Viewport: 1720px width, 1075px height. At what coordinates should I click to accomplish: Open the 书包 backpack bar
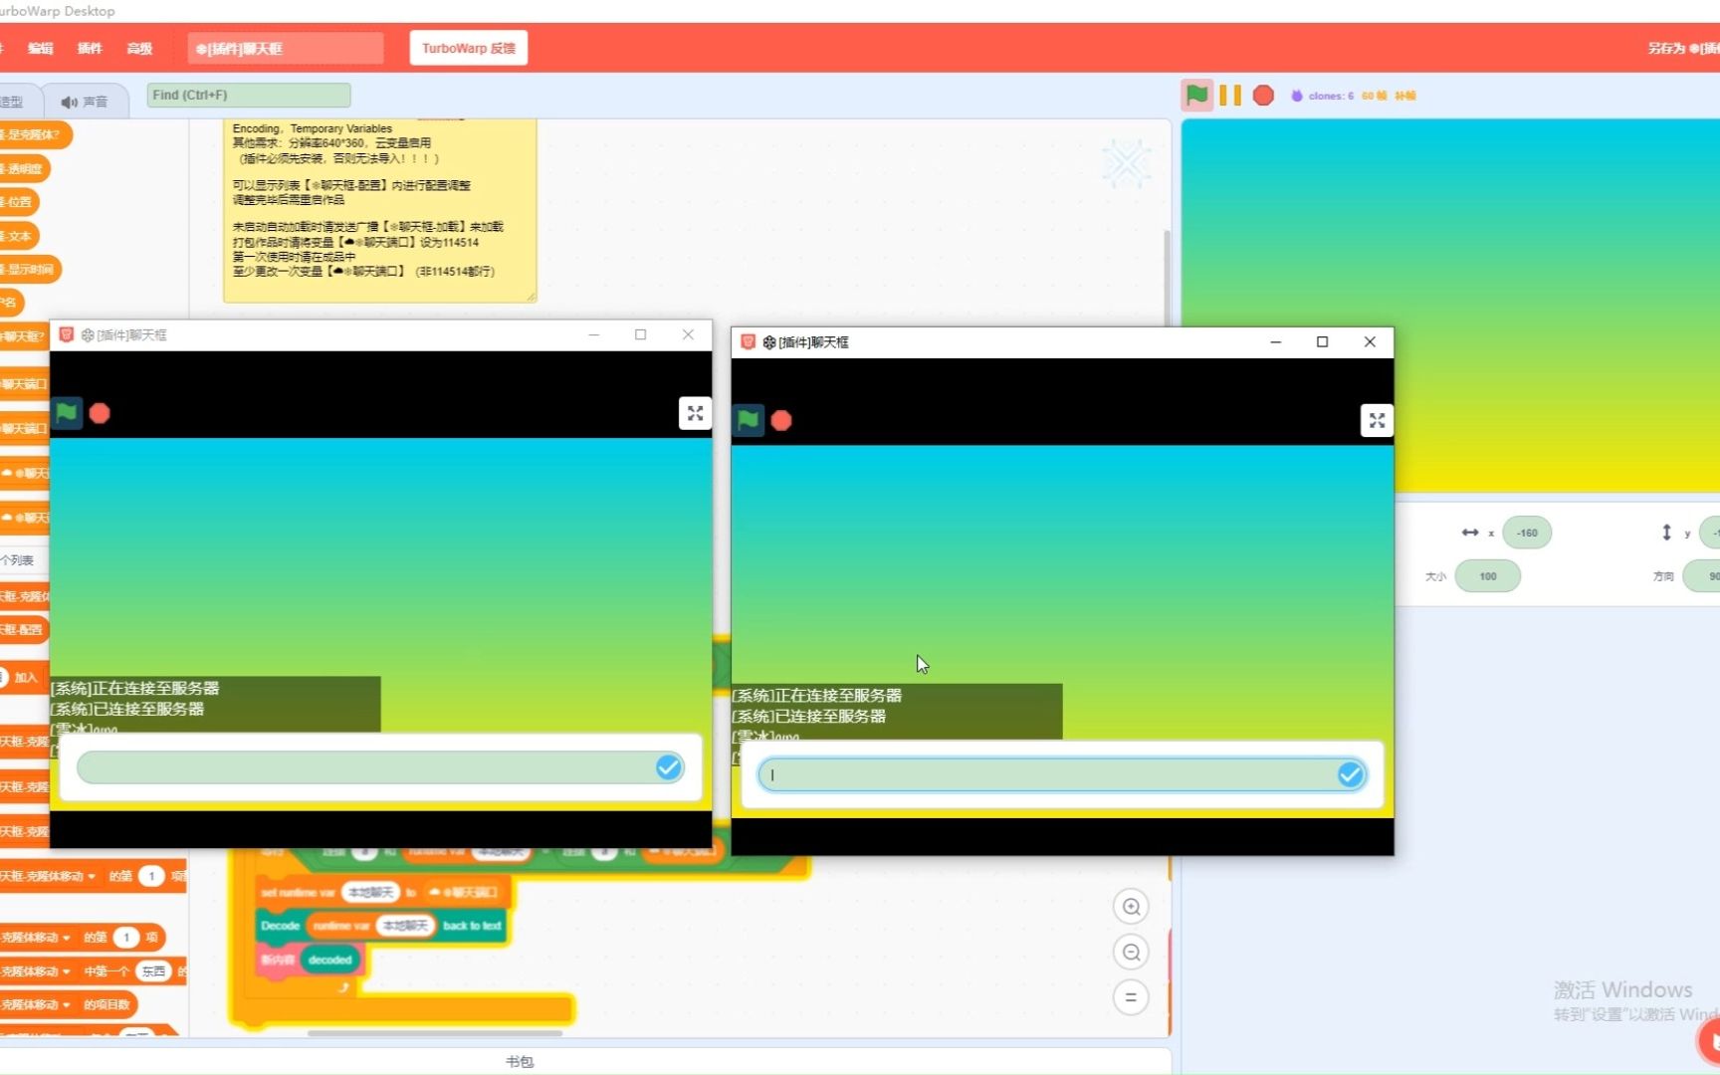point(520,1061)
